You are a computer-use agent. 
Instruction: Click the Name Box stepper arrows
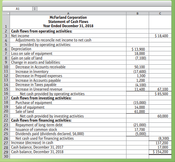point(35,9)
